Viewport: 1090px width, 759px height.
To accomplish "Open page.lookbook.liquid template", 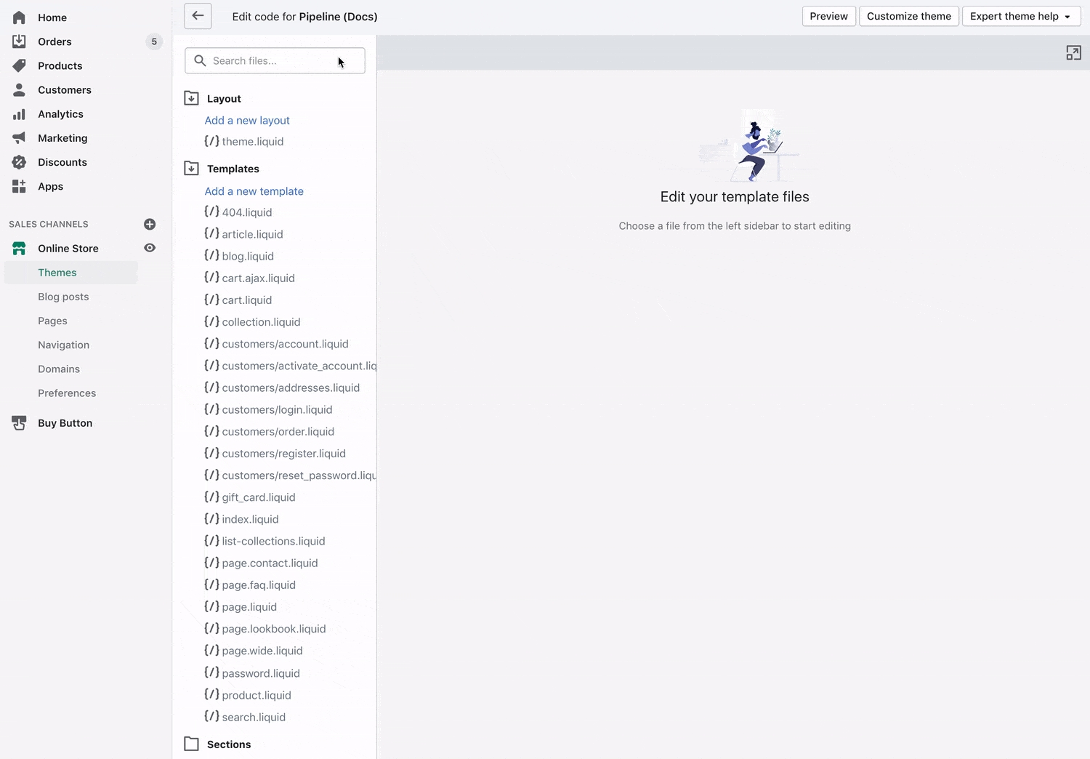I will pyautogui.click(x=265, y=629).
